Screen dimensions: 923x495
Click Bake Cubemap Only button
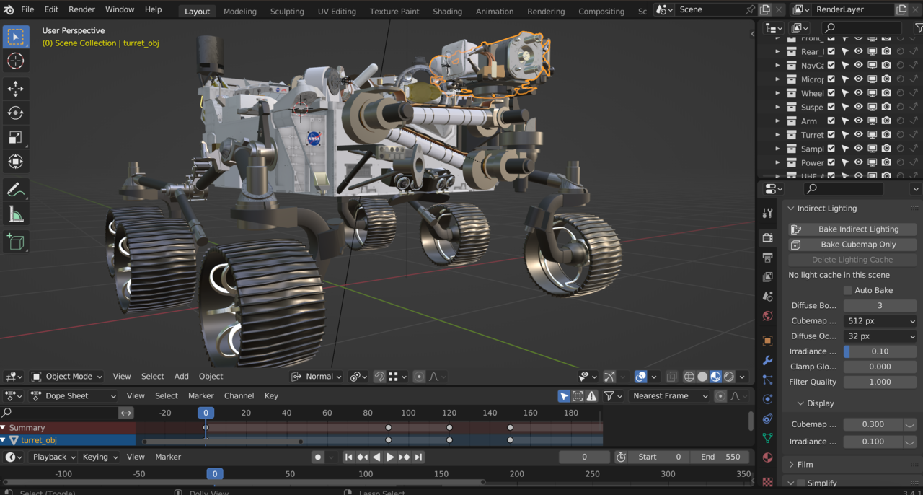852,244
